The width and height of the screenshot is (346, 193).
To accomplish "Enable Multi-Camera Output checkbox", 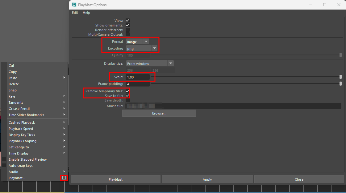I will (x=127, y=34).
